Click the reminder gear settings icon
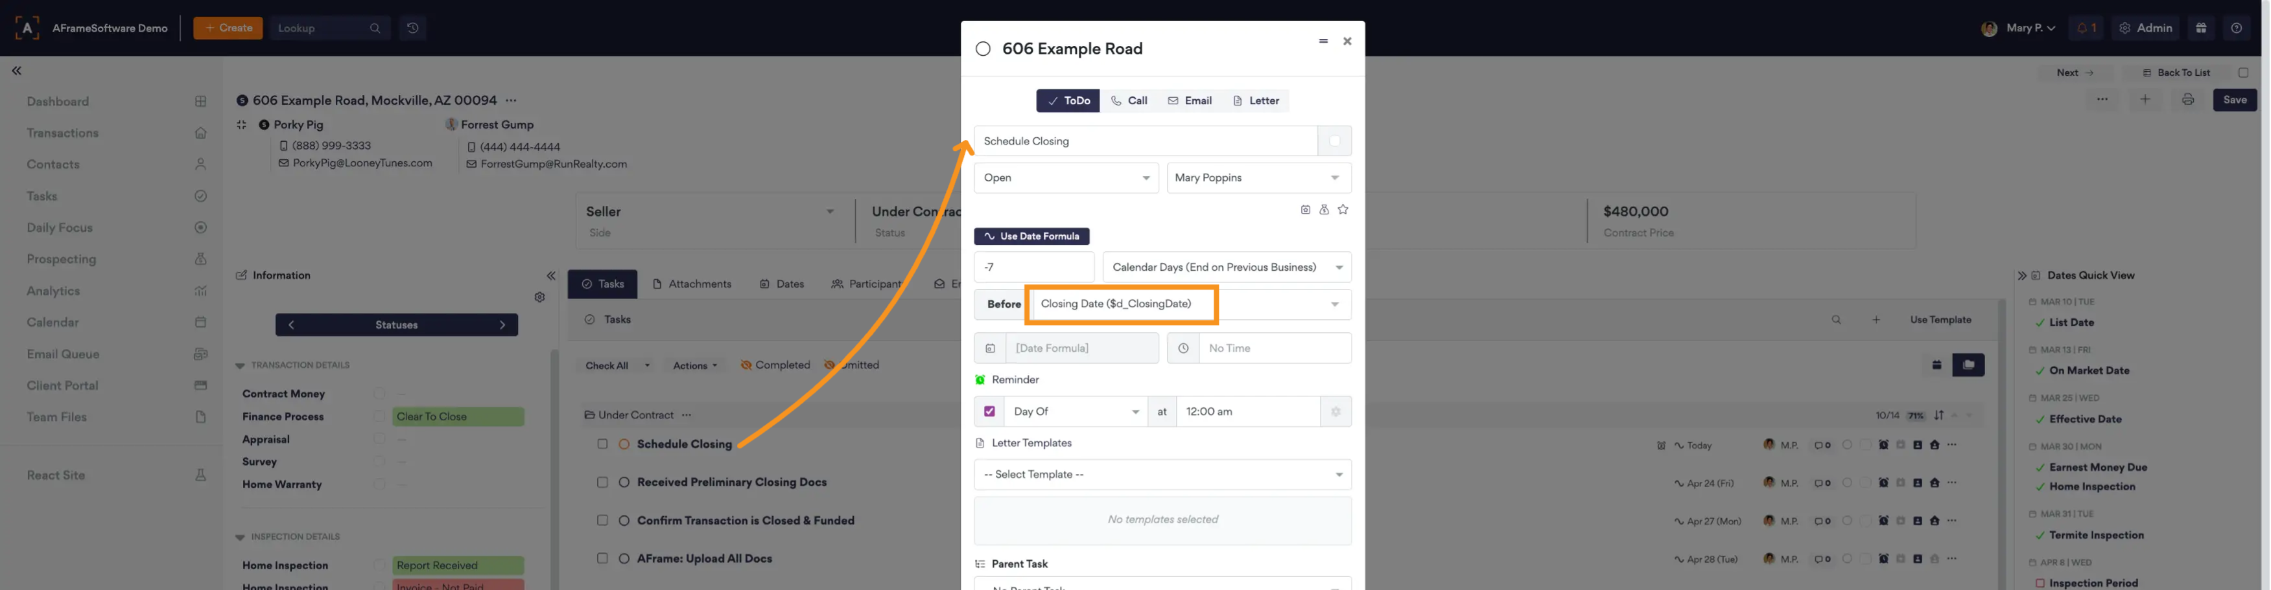The width and height of the screenshot is (2271, 590). [x=1336, y=411]
